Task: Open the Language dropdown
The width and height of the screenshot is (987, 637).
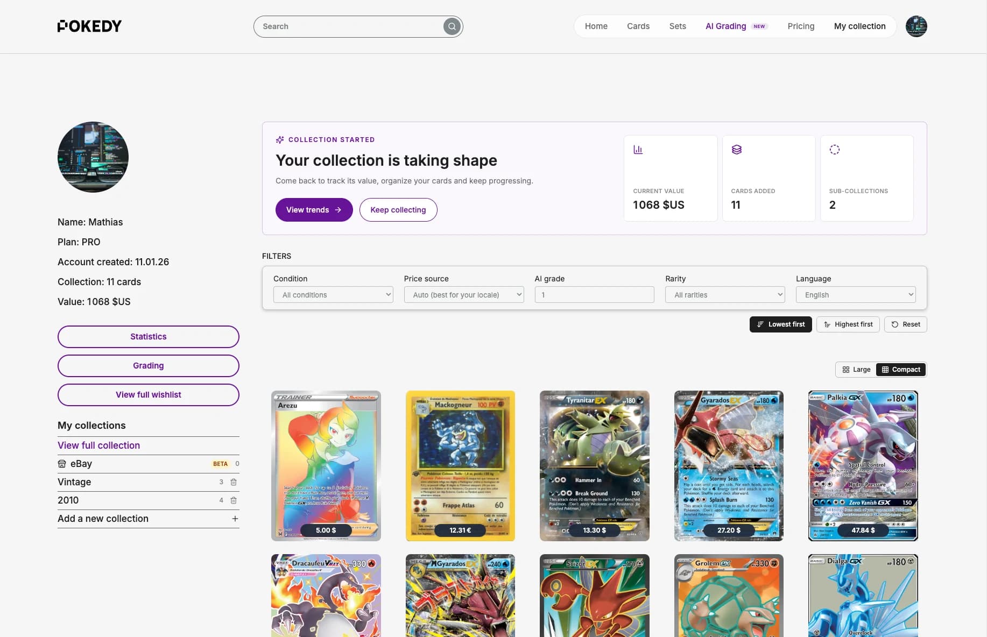Action: tap(856, 295)
